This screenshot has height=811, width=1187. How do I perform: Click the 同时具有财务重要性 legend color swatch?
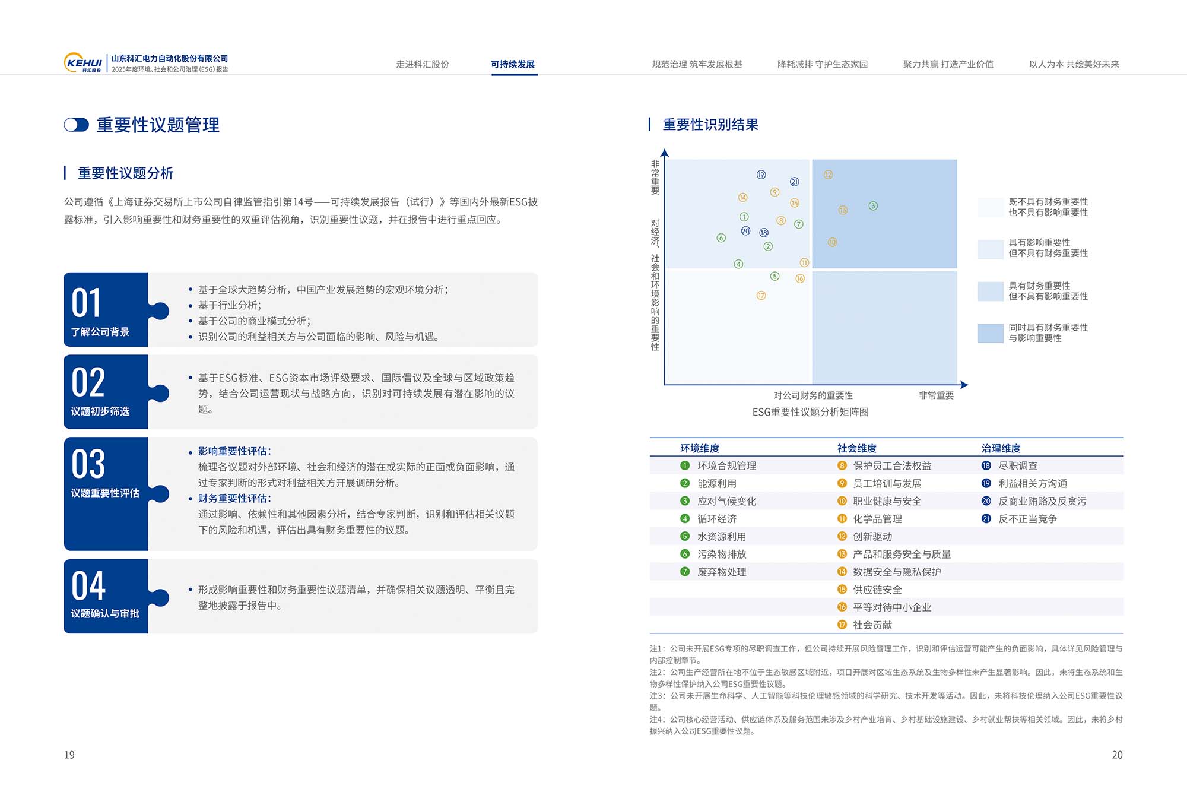(990, 333)
